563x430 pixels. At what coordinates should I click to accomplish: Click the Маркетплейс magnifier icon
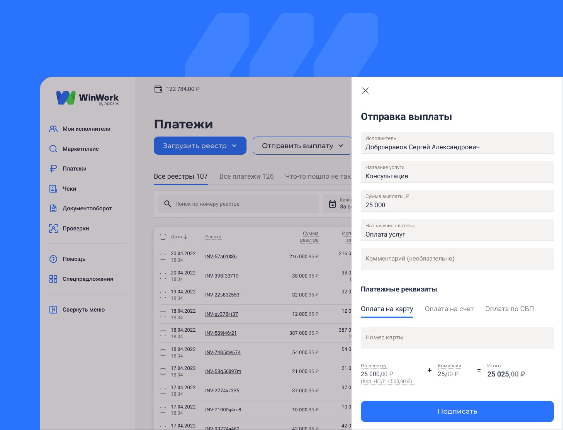click(x=53, y=149)
